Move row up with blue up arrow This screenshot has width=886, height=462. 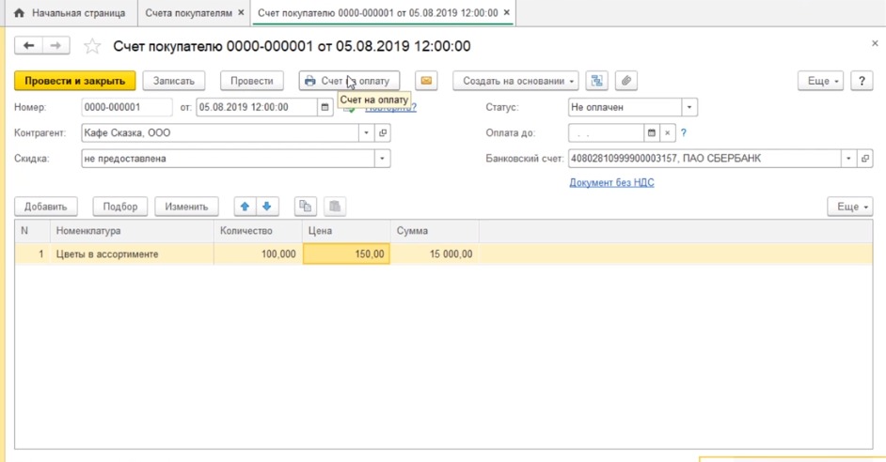pyautogui.click(x=245, y=207)
